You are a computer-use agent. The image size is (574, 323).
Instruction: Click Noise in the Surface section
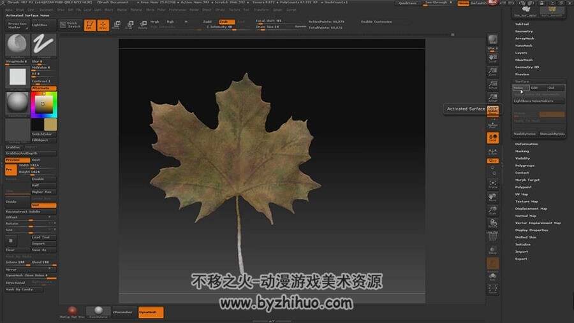click(521, 88)
